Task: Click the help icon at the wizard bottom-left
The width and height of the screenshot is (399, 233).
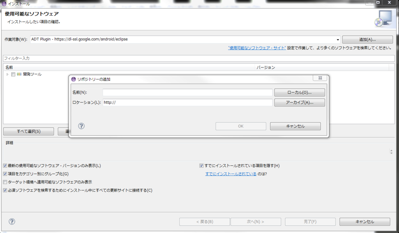Action: (12, 221)
